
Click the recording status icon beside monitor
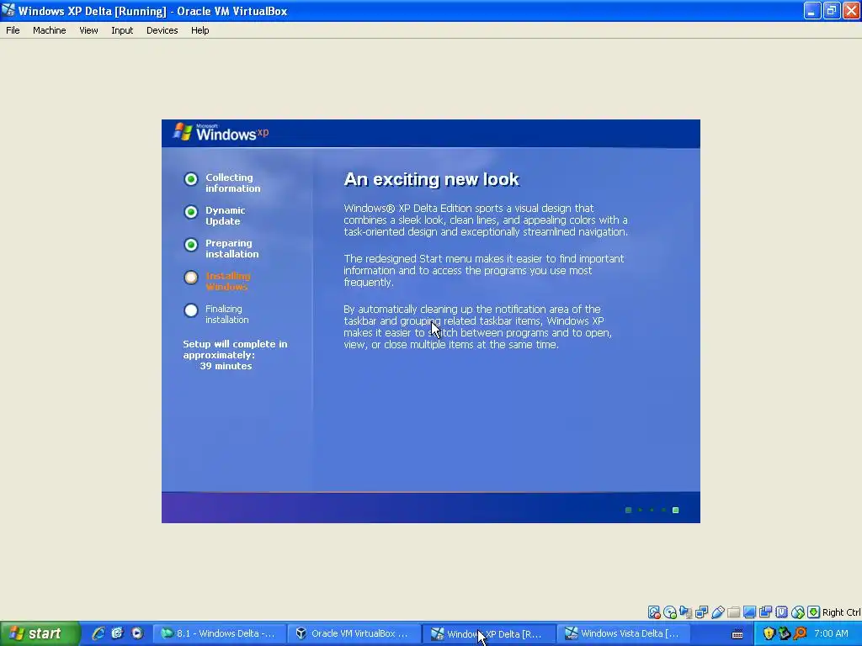point(765,612)
